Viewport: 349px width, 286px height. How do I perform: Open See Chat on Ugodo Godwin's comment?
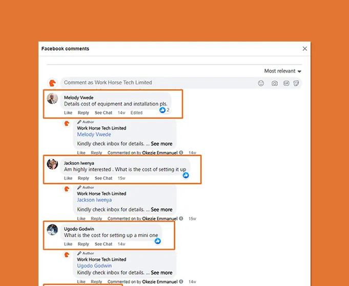pyautogui.click(x=104, y=244)
